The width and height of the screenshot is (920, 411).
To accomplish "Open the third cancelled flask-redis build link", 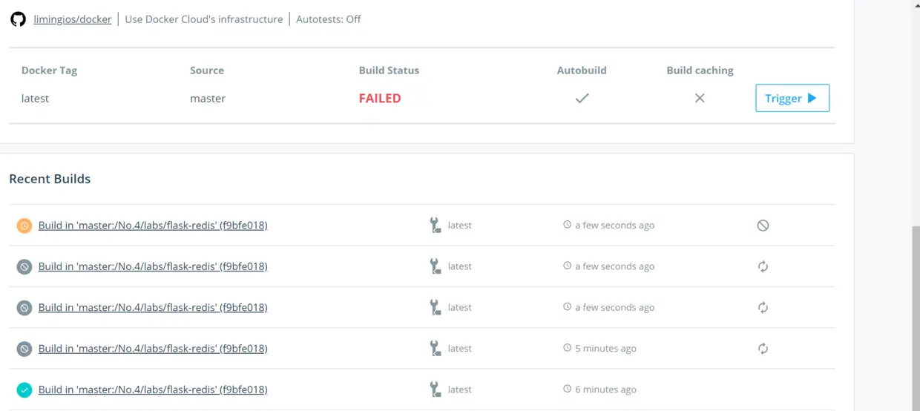I will (153, 307).
